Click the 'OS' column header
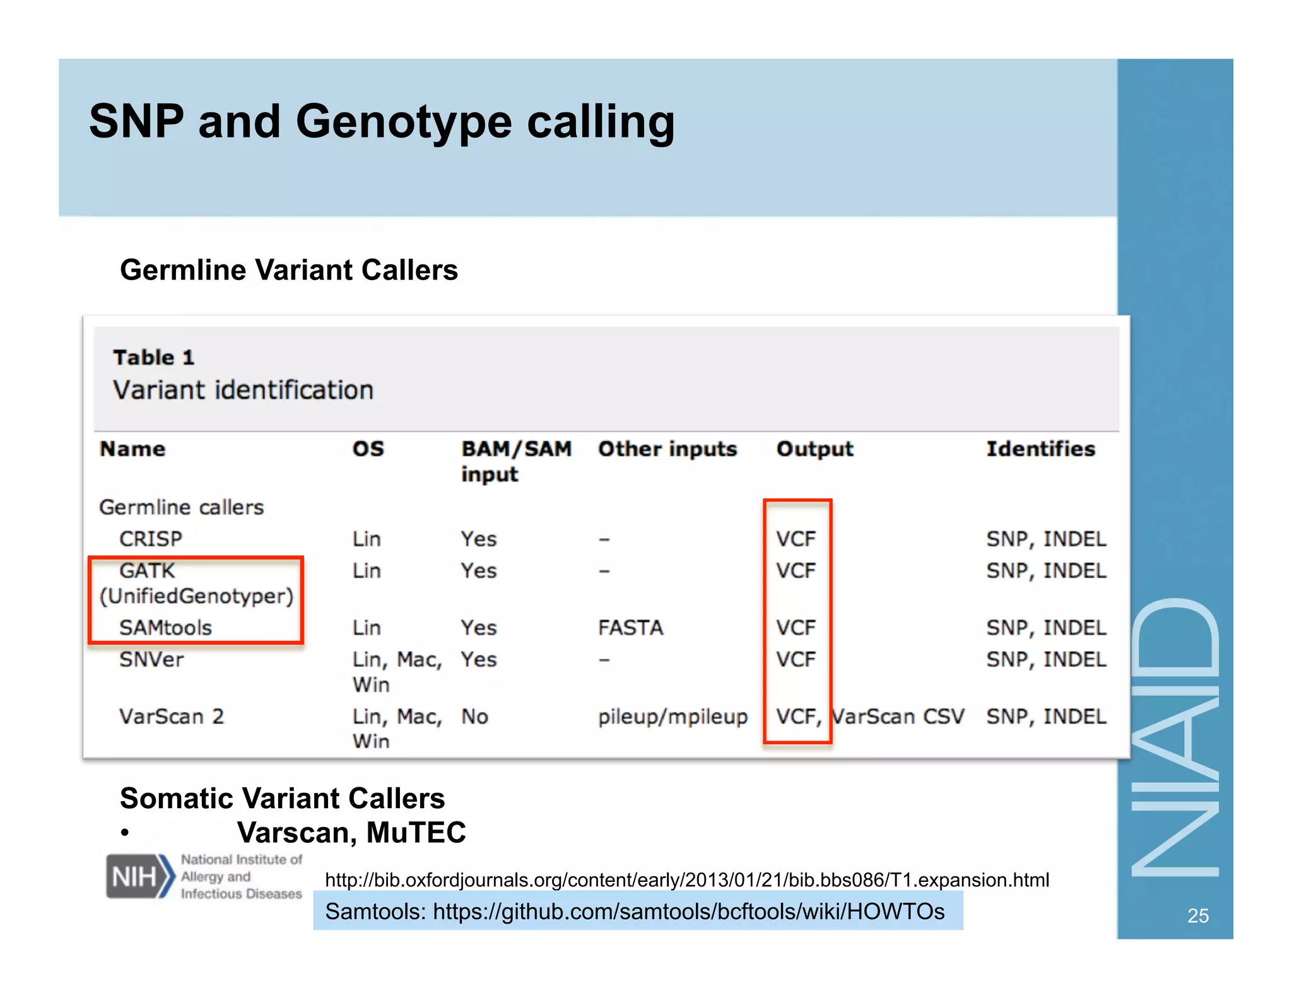Screen dimensions: 1292x998 point(368,449)
